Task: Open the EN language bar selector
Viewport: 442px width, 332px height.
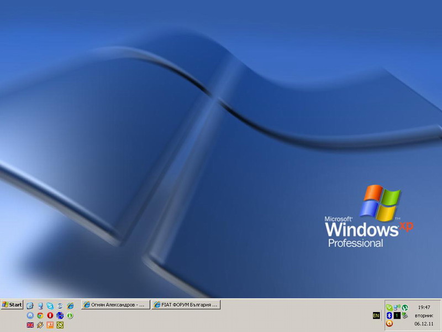Action: coord(376,315)
